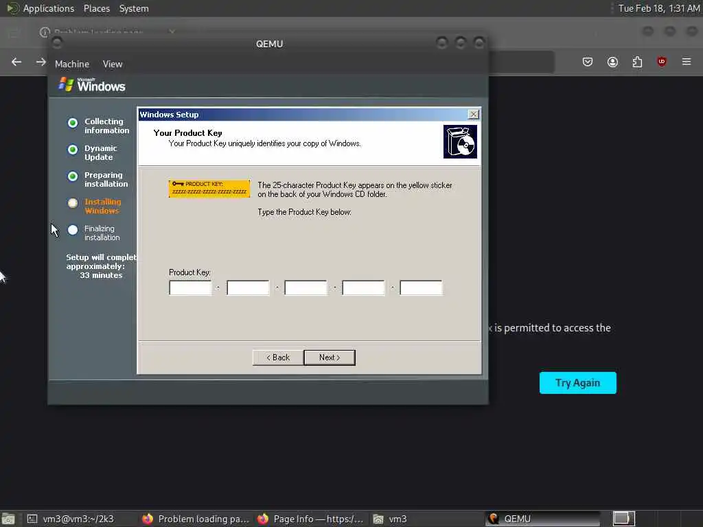The image size is (703, 527).
Task: Click the clock showing Tue Feb 18
Action: 659,8
